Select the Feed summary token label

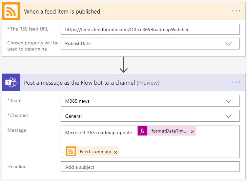95,152
